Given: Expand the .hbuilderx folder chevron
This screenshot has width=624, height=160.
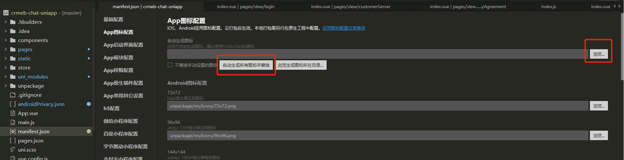Looking at the screenshot, I should (x=6, y=22).
